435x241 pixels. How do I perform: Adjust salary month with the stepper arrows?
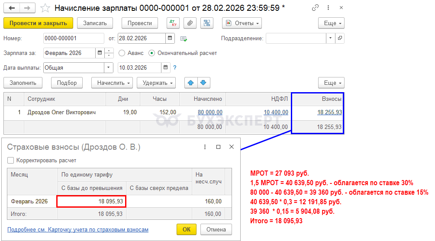109,53
